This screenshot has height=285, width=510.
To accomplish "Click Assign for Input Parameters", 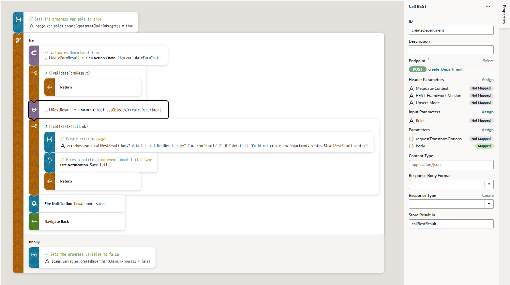I will (487, 112).
